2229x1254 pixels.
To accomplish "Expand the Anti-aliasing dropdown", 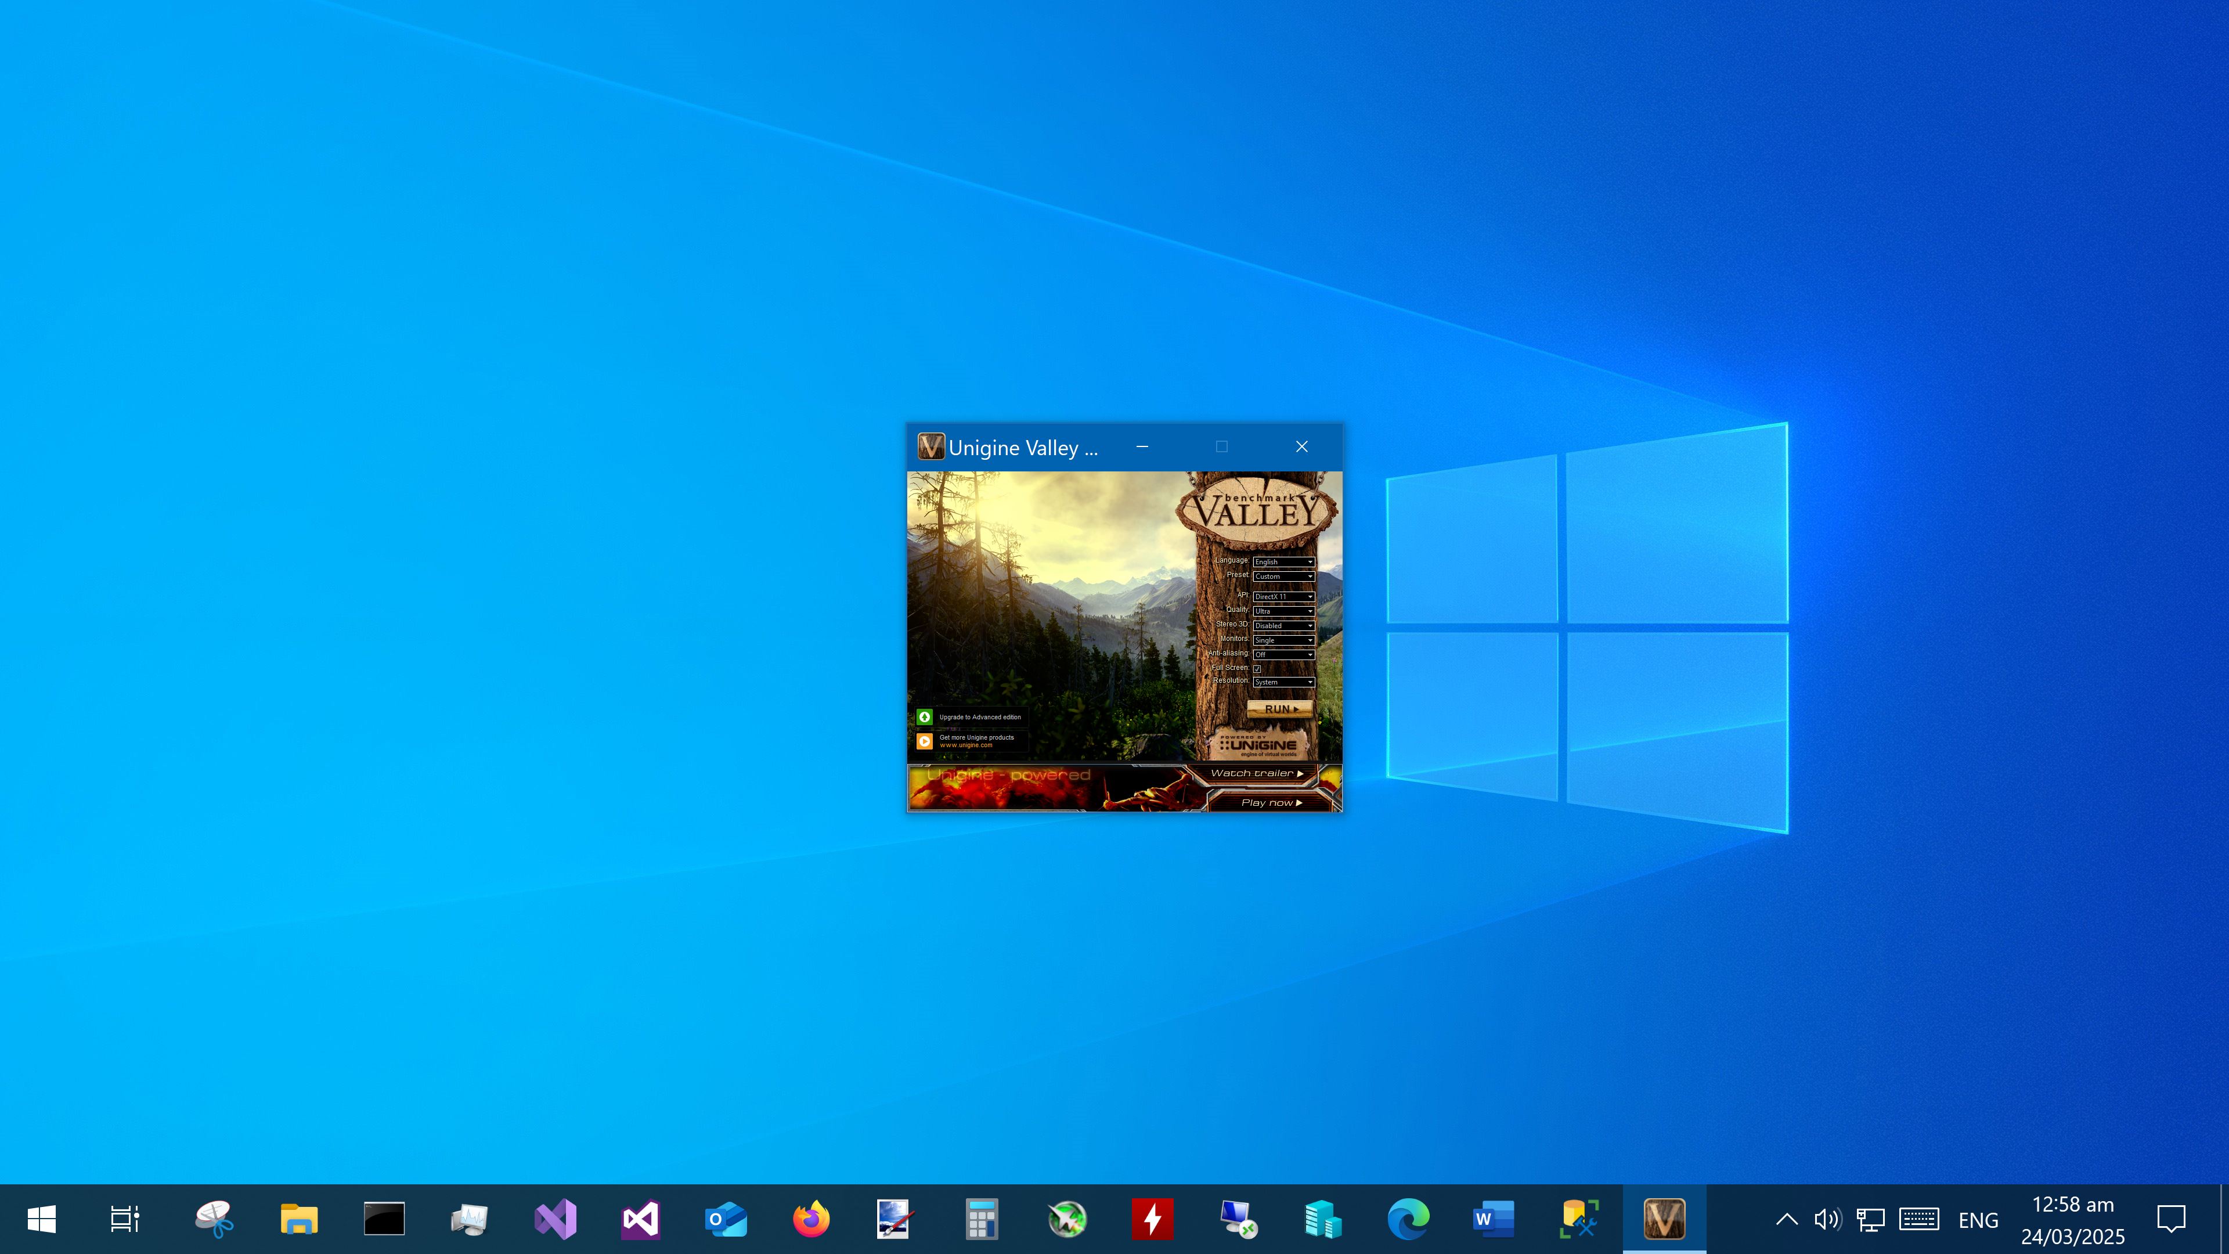I will [x=1283, y=654].
